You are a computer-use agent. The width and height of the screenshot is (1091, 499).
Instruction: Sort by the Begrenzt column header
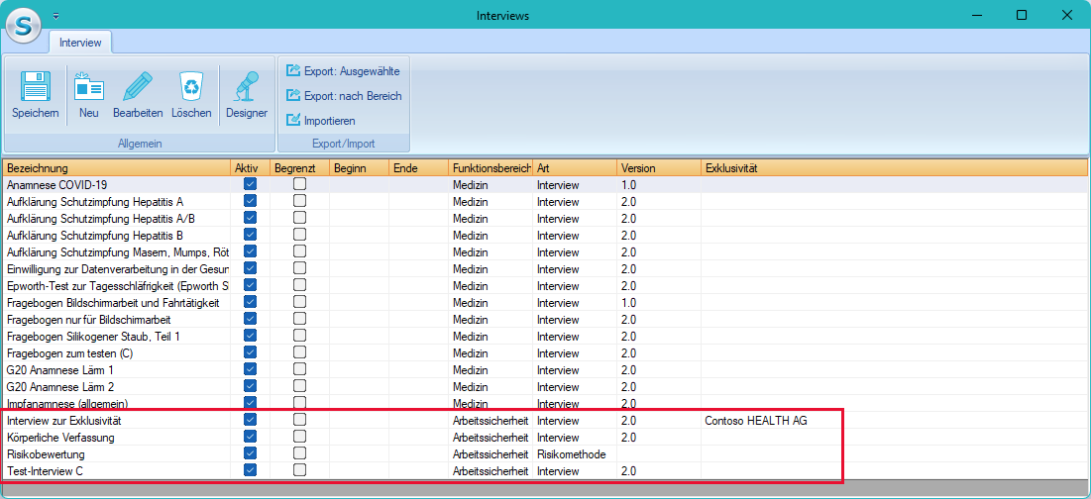[300, 167]
